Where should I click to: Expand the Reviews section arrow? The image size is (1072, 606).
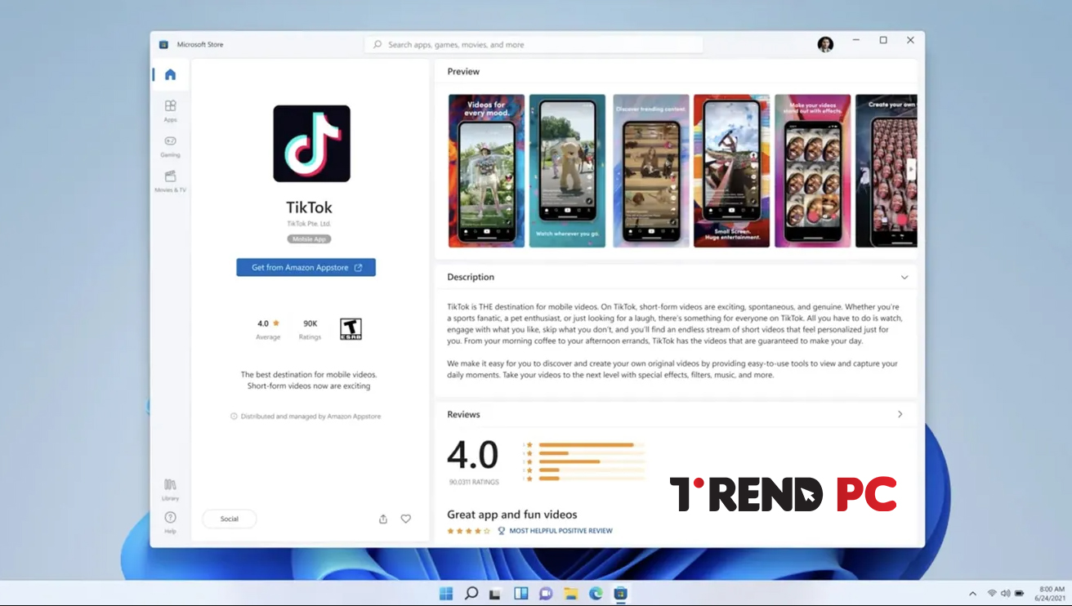(900, 414)
